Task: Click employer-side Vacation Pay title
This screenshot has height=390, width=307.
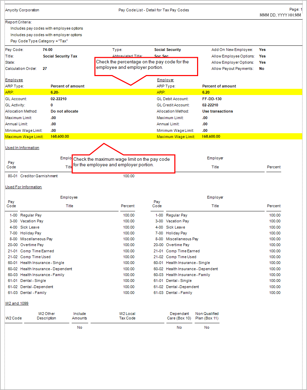Action: coord(177,221)
